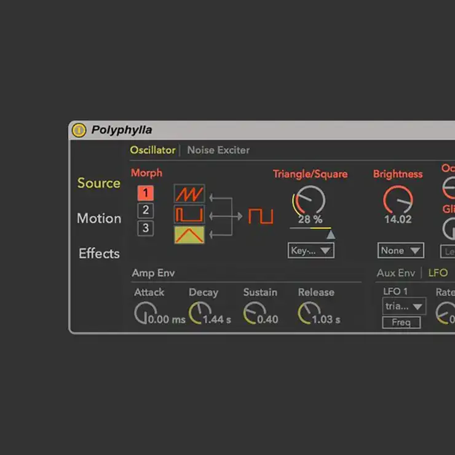Open the Source section
Screen dimensions: 455x455
pyautogui.click(x=98, y=183)
